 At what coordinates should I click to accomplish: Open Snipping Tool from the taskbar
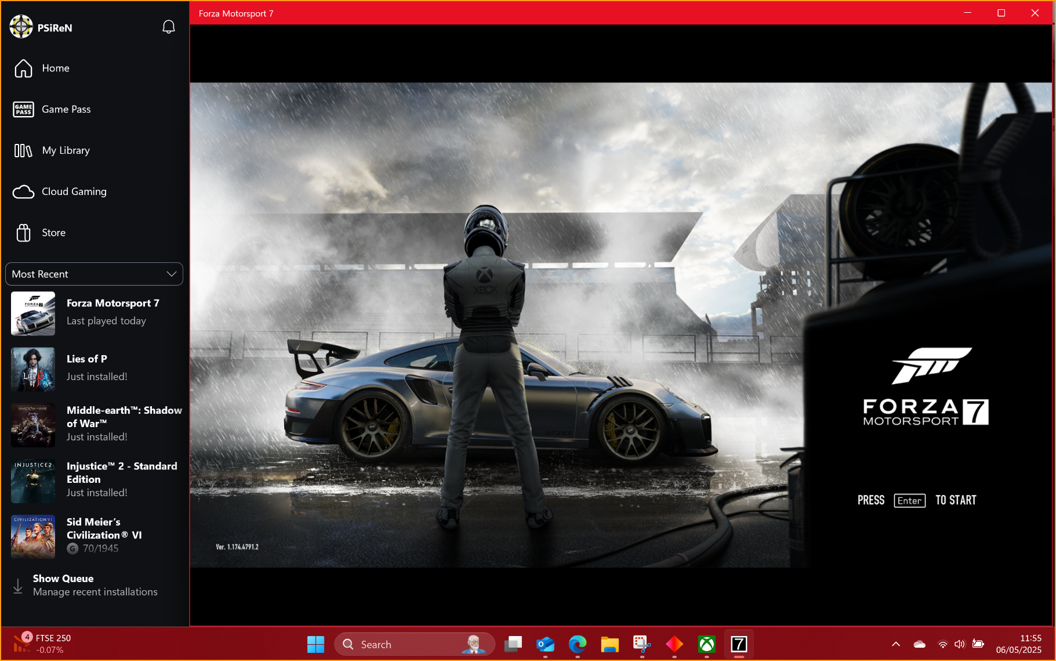coord(642,644)
